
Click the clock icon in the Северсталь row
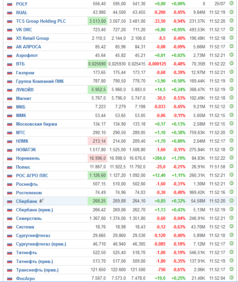click(231, 218)
